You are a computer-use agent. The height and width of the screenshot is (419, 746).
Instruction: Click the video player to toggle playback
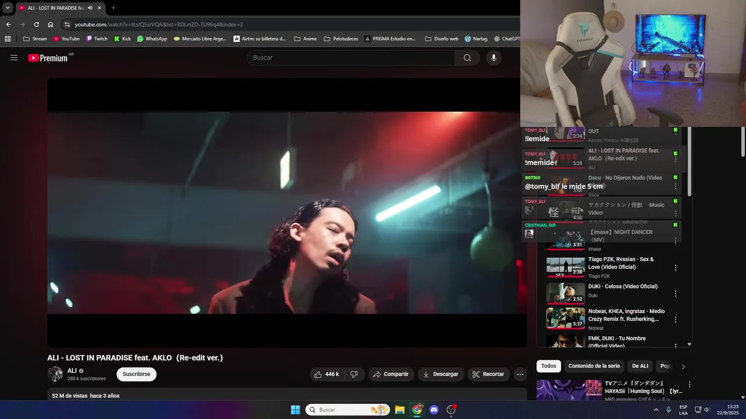click(287, 213)
